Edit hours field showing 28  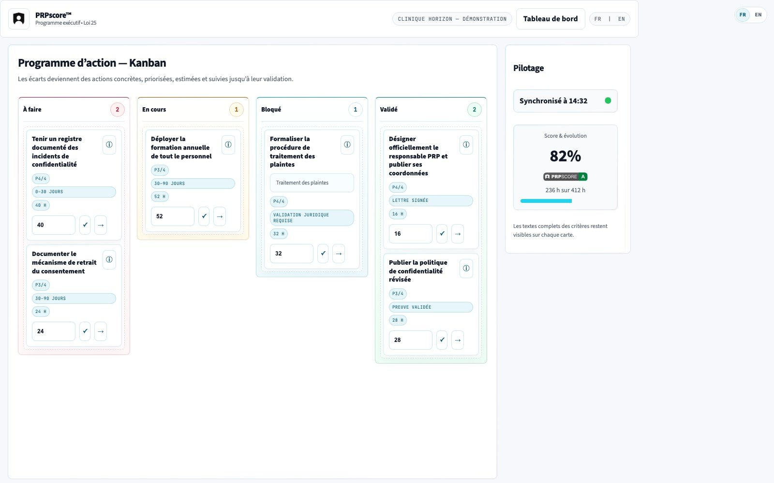coord(411,340)
